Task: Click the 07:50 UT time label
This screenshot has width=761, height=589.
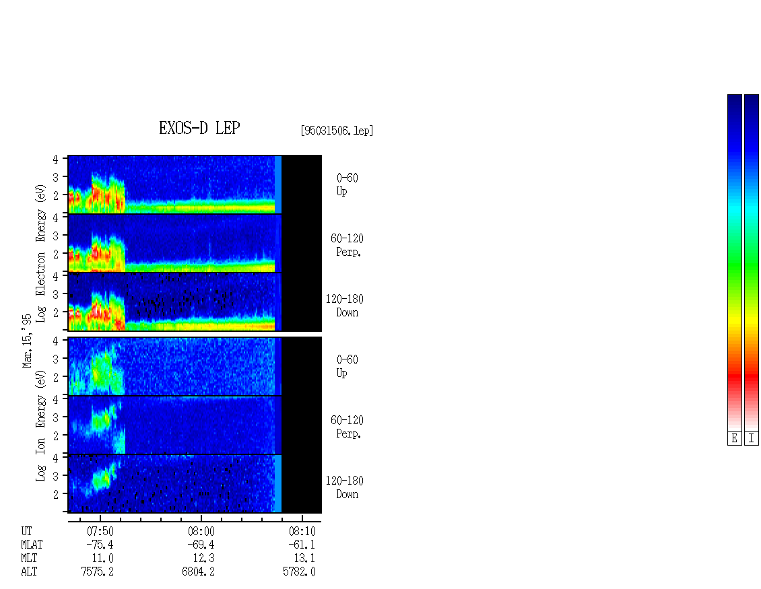Action: [x=100, y=531]
